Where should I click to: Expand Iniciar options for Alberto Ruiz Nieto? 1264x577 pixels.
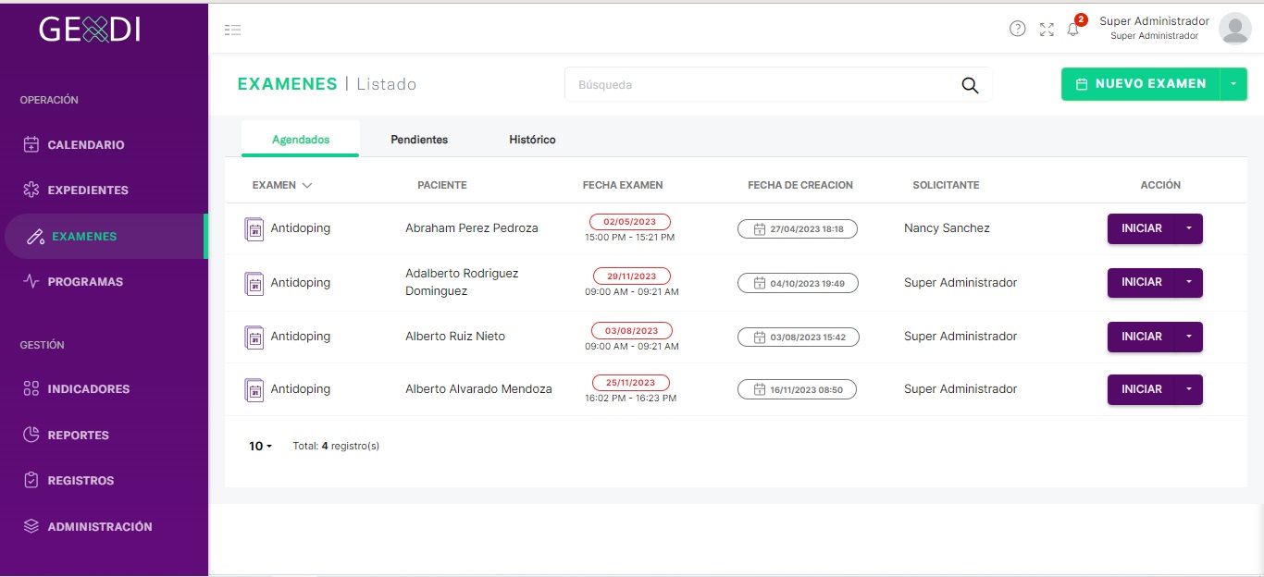click(1189, 337)
